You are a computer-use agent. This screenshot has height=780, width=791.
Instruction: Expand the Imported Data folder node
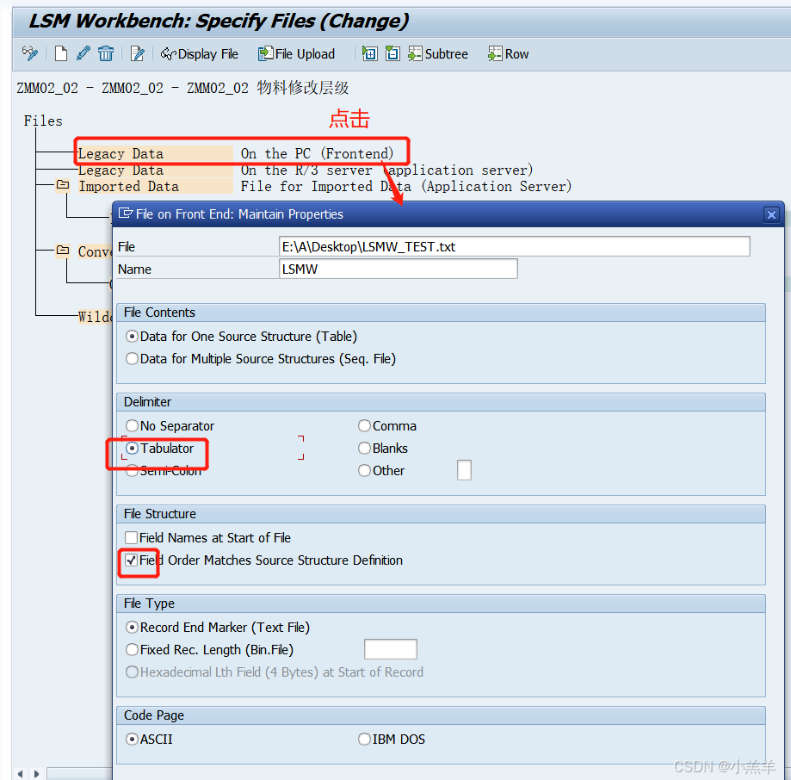61,186
